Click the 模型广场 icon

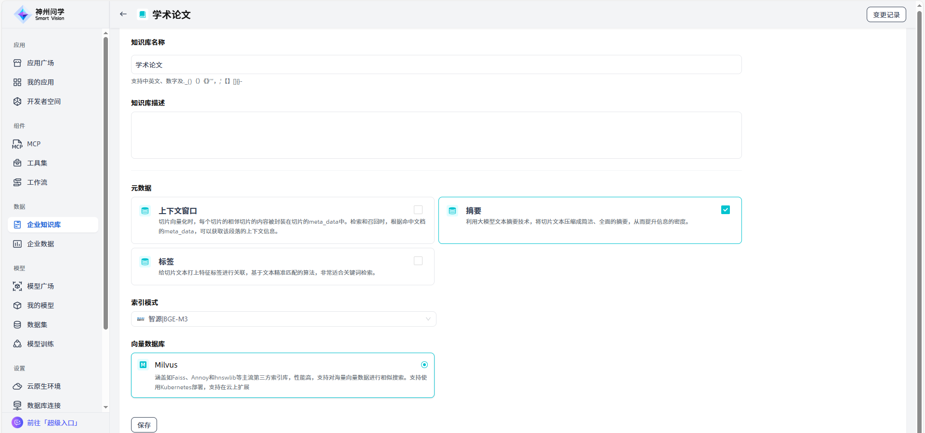[17, 286]
